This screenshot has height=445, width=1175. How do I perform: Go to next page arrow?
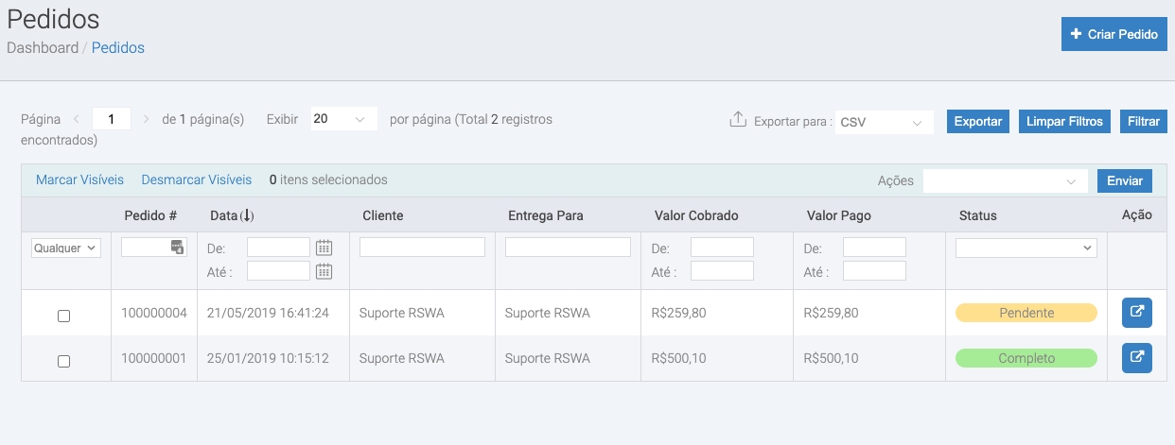tap(146, 120)
